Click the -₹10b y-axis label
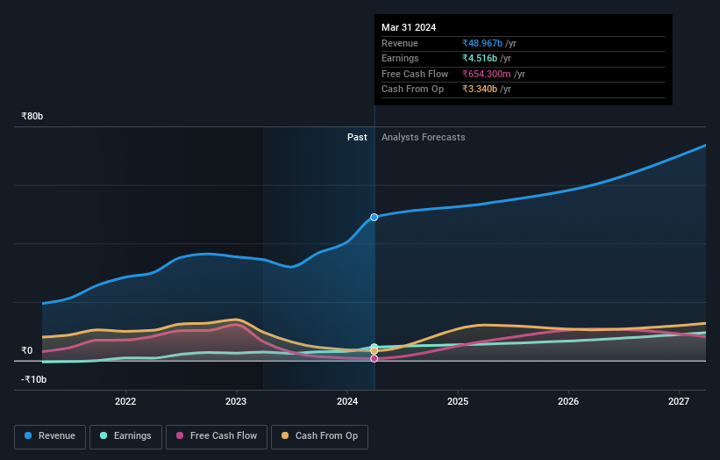 point(34,379)
